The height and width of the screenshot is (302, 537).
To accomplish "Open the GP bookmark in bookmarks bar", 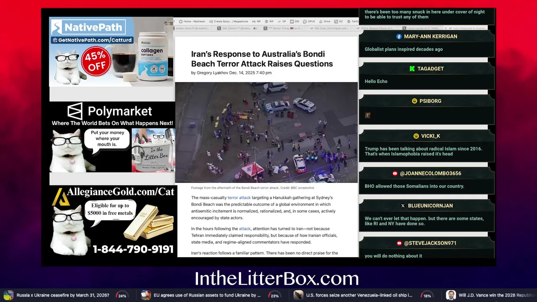I will point(282,21).
